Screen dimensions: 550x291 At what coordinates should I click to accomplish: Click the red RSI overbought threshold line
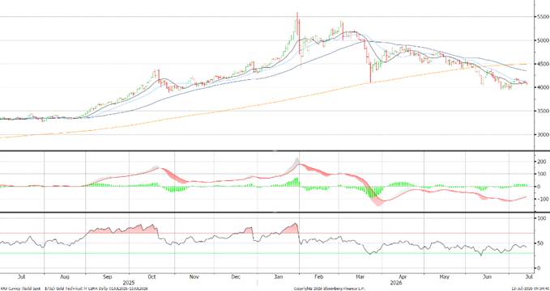click(266, 234)
